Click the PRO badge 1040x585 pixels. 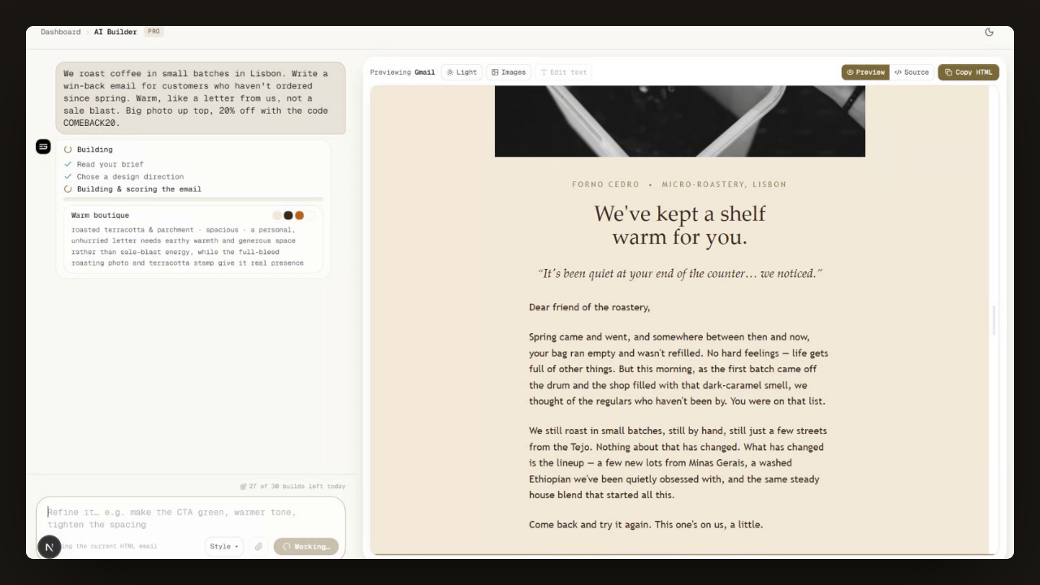(x=154, y=32)
